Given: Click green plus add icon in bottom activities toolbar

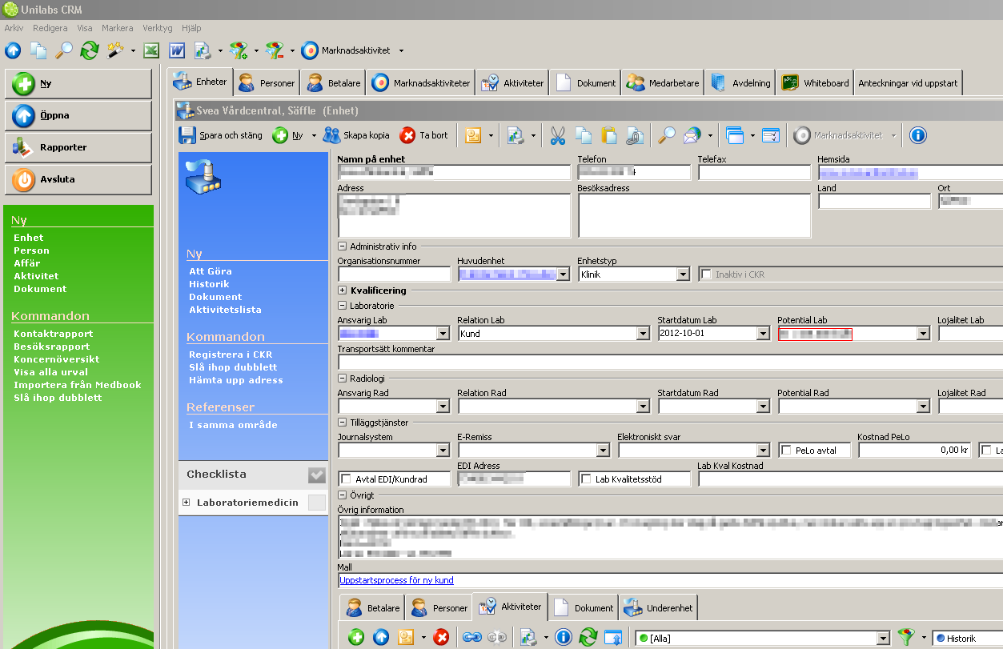Looking at the screenshot, I should coord(356,637).
